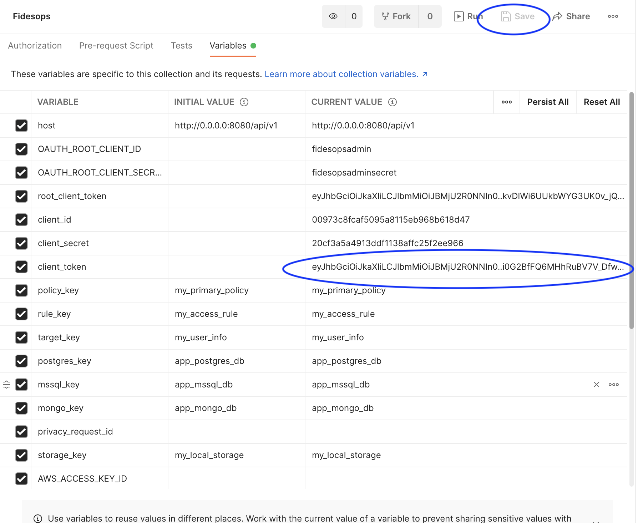
Task: Switch to the Pre-request Script tab
Action: [116, 46]
